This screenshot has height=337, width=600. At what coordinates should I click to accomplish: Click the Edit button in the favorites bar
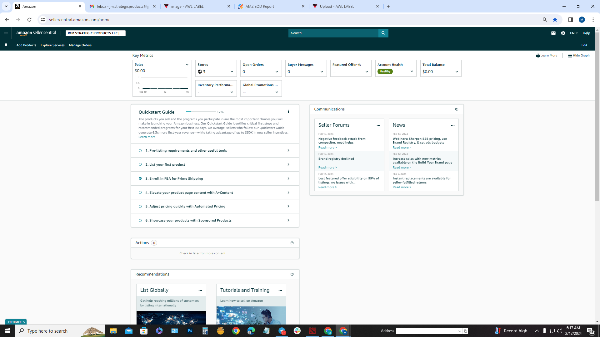[584, 45]
